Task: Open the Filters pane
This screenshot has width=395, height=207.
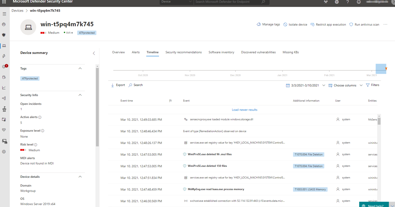Action: (x=372, y=85)
